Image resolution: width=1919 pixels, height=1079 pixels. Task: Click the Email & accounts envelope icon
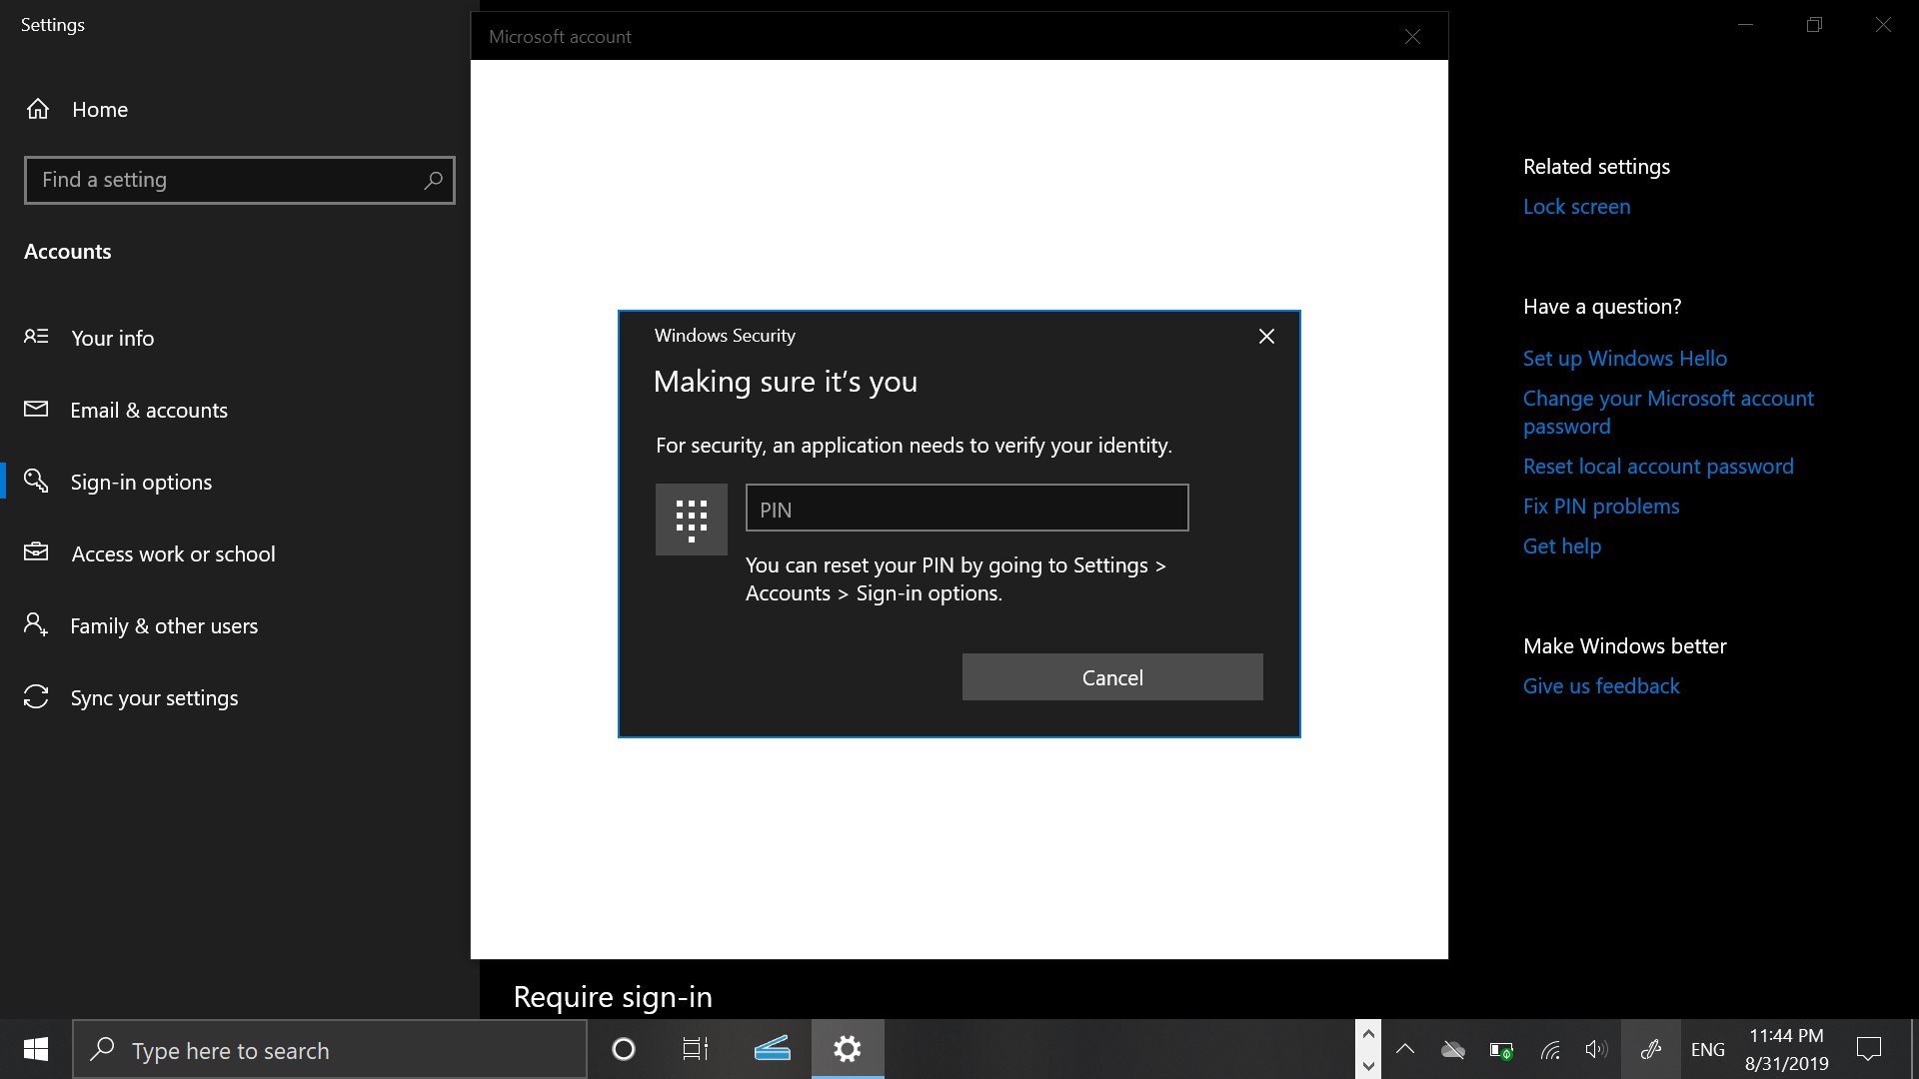[36, 409]
